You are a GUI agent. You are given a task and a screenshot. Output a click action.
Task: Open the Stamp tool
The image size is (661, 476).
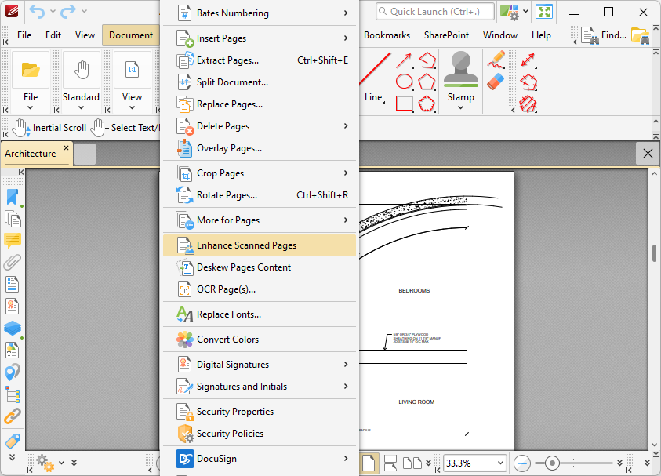460,80
